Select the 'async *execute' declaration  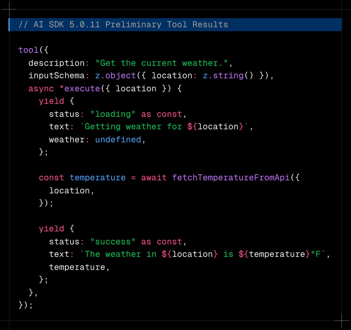[64, 88]
